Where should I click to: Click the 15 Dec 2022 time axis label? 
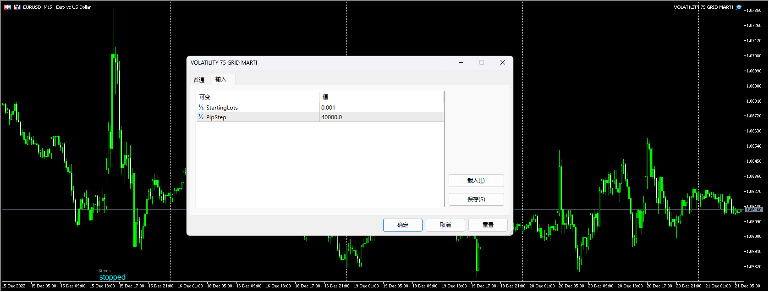[14, 286]
